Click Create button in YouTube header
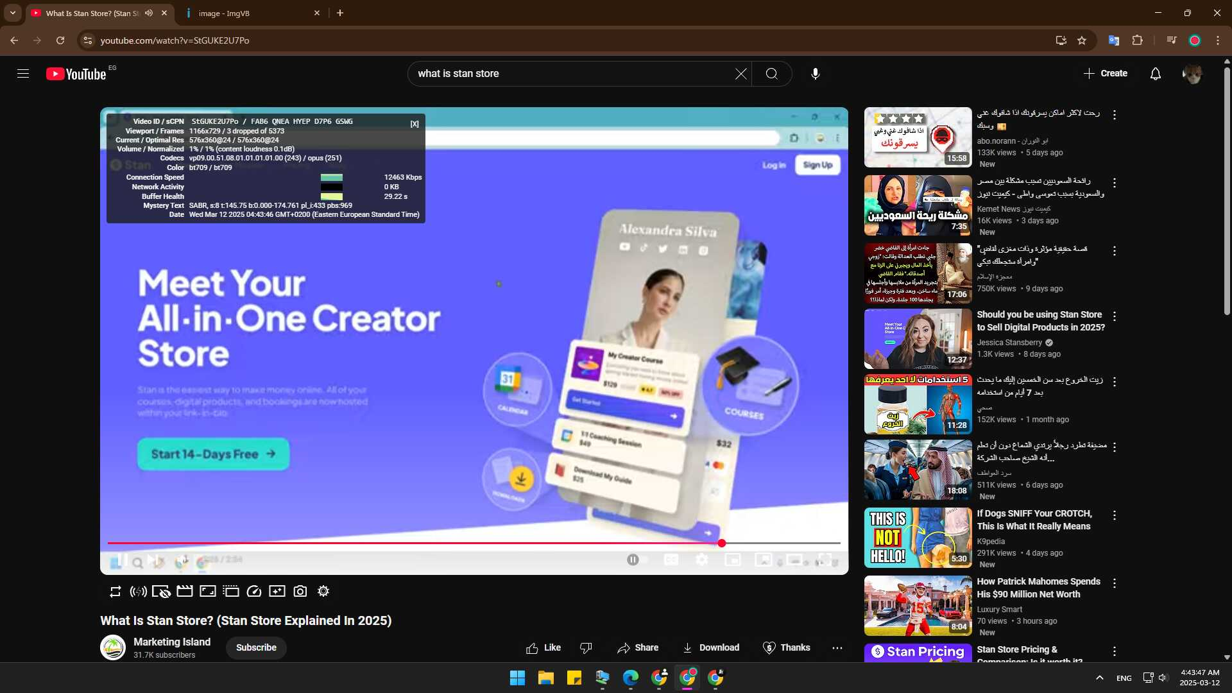The image size is (1232, 693). coord(1105,74)
